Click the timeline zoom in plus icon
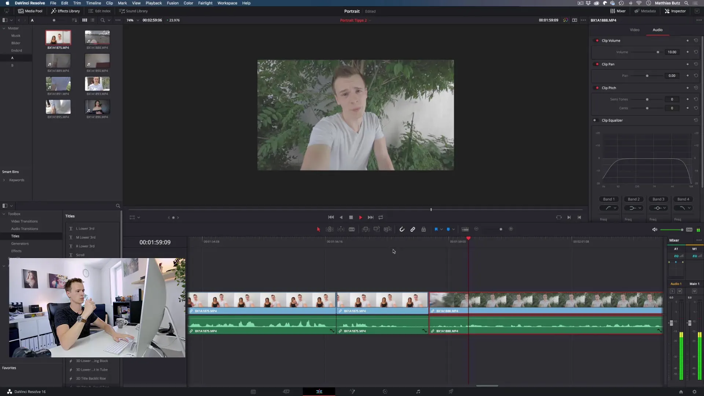The width and height of the screenshot is (704, 396). pyautogui.click(x=511, y=229)
